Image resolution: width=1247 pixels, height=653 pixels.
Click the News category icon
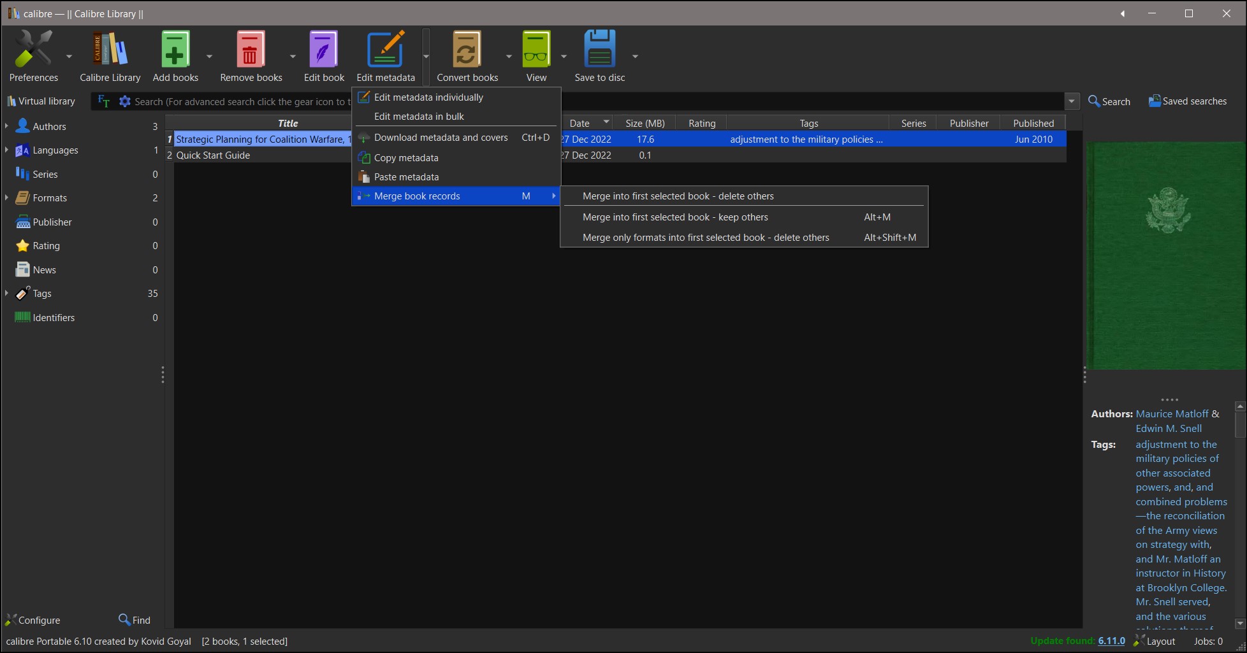(22, 269)
